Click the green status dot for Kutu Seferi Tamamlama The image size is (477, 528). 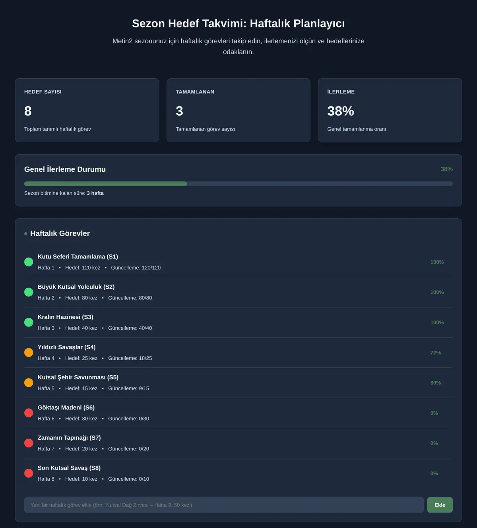pos(29,262)
